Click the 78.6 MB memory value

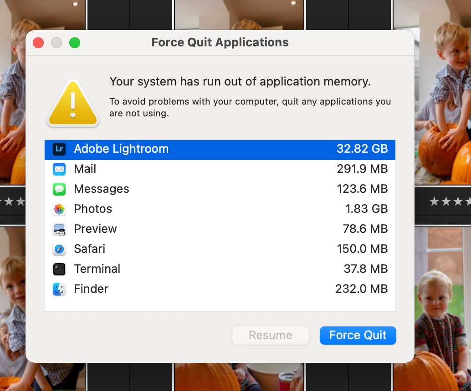tap(365, 229)
